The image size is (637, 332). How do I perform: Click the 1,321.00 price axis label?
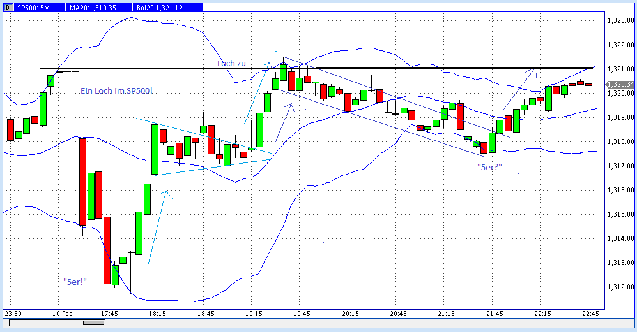[621, 69]
